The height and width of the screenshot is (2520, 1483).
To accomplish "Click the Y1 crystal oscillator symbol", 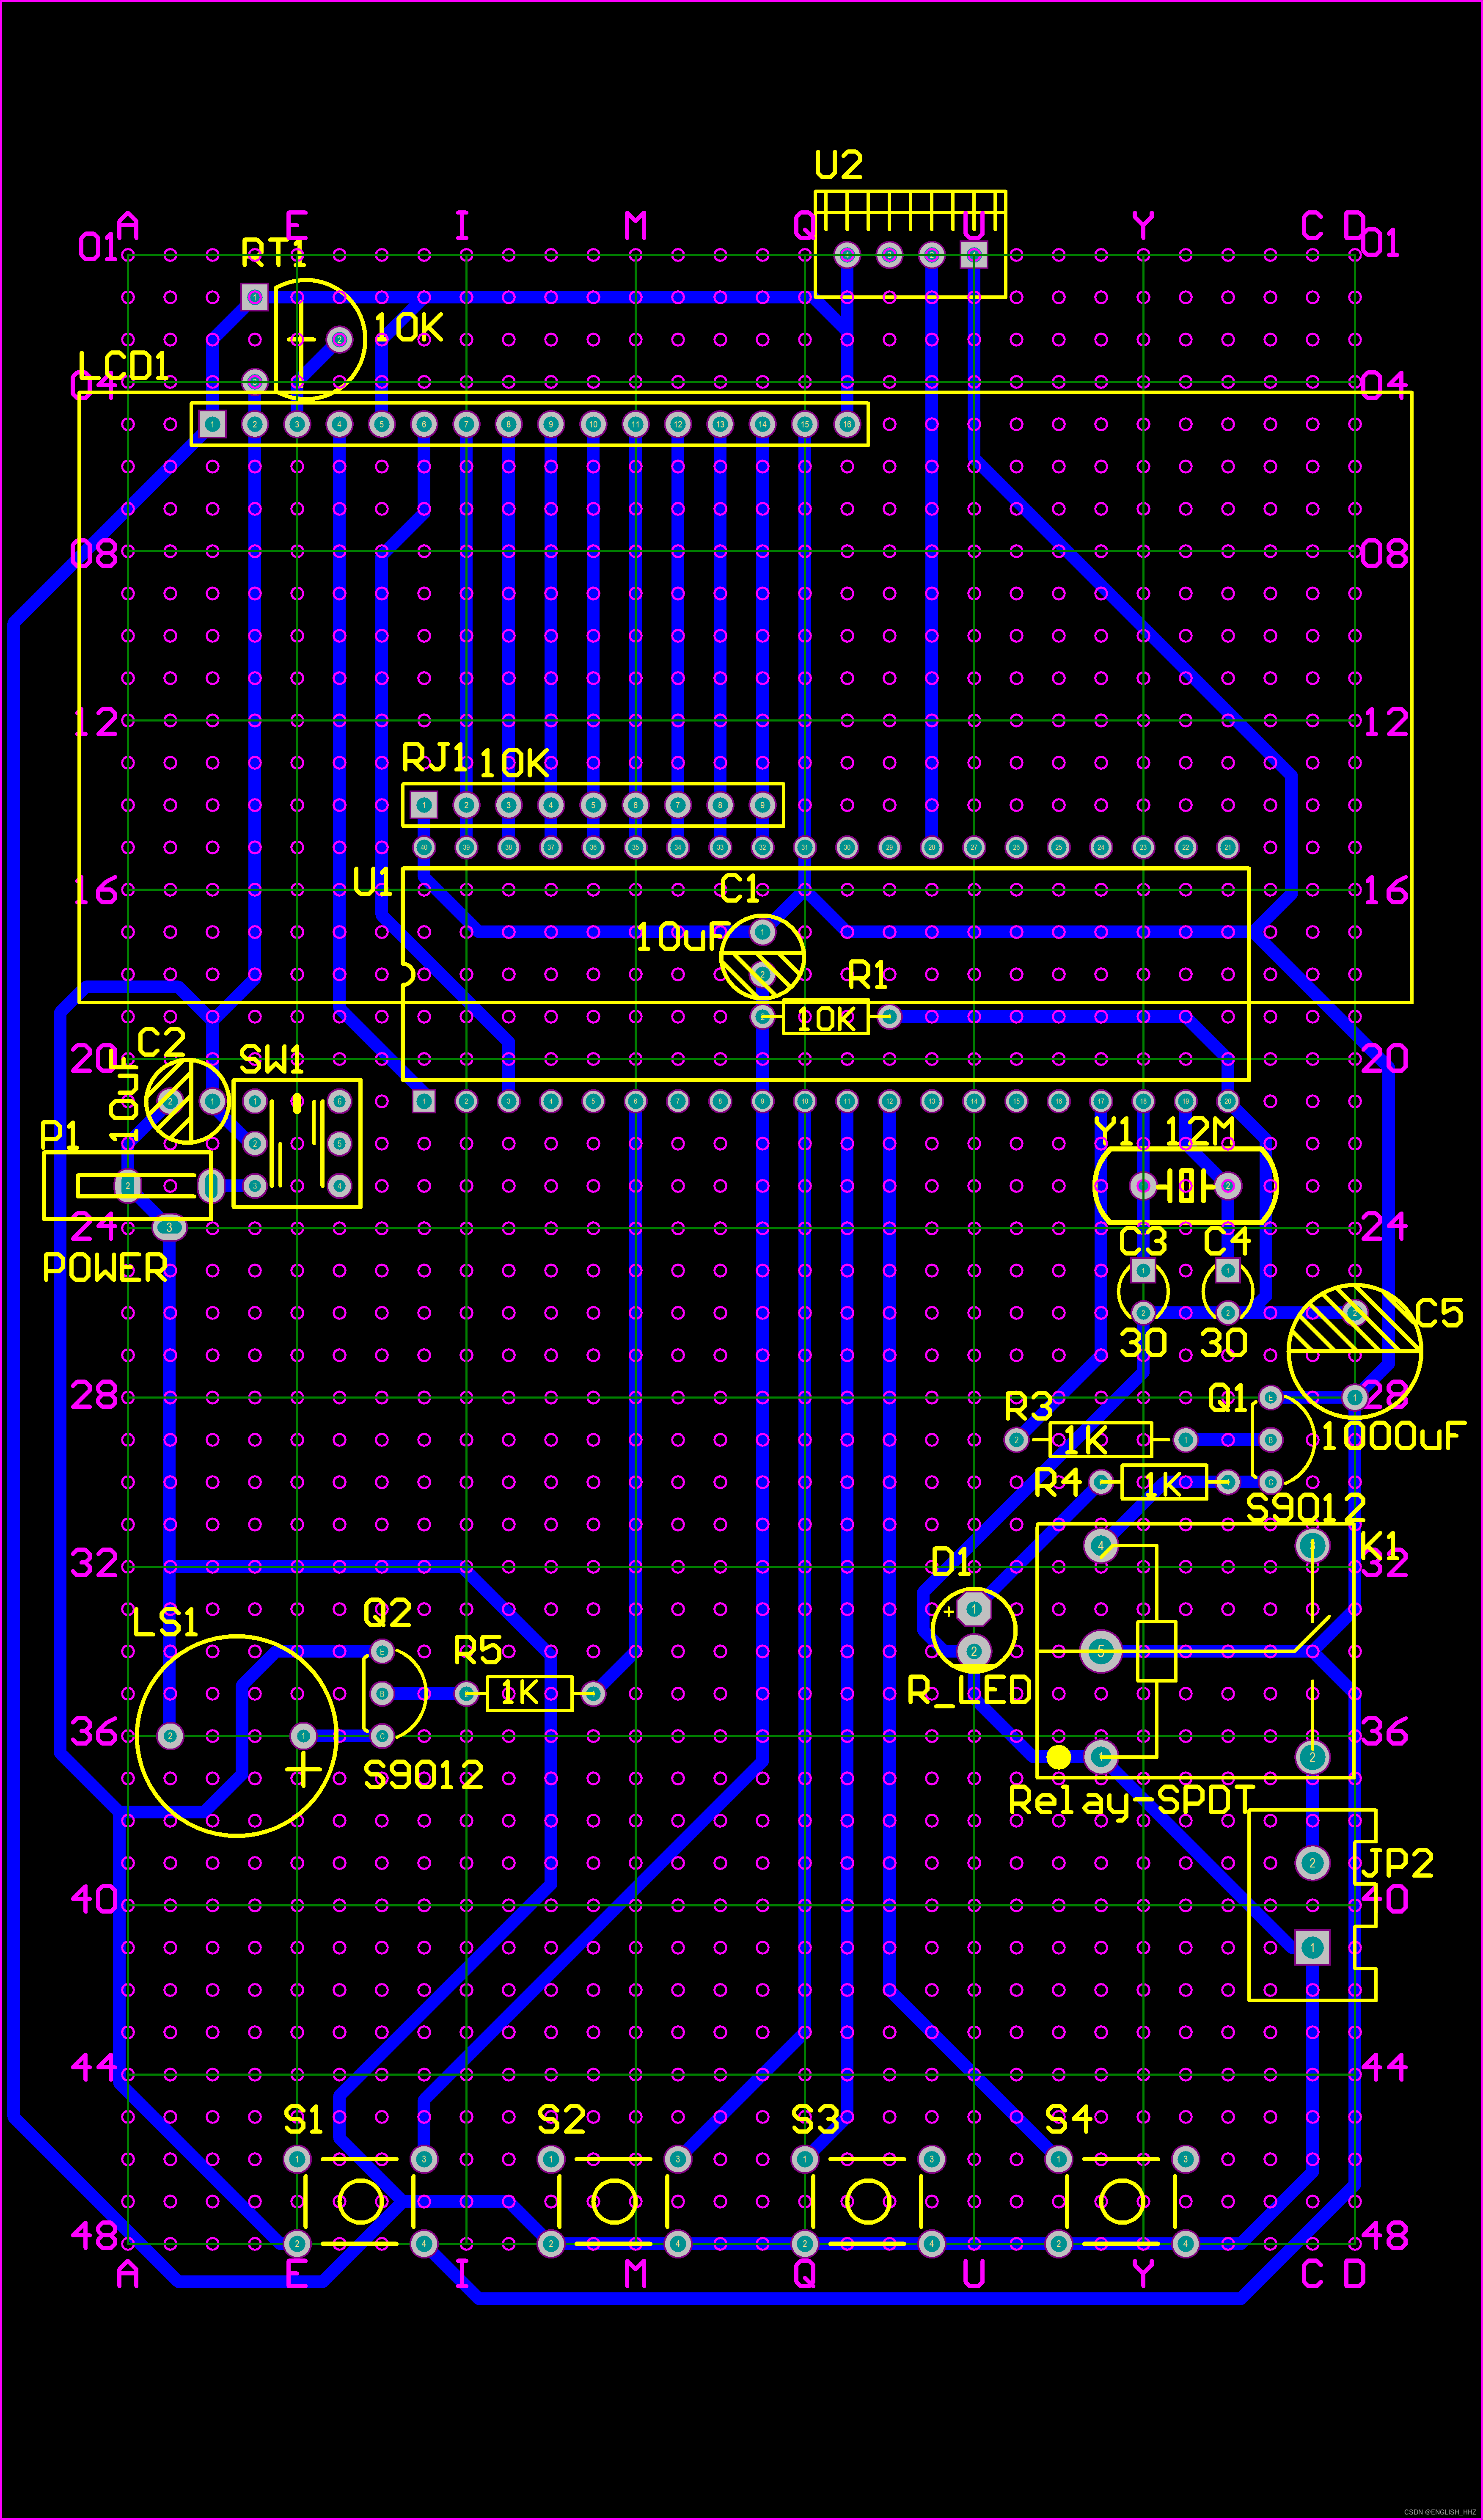I will click(x=1185, y=1186).
